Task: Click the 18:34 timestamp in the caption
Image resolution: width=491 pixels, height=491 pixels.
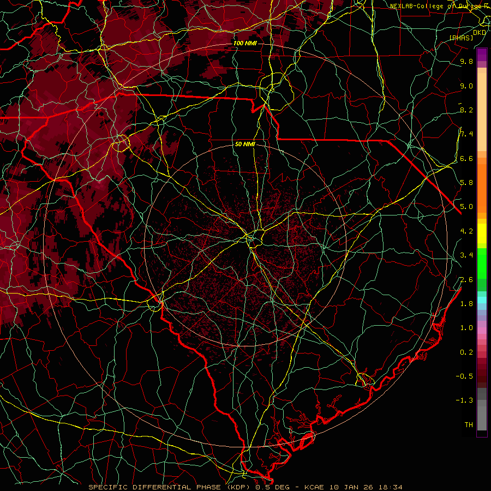Action: [x=391, y=487]
